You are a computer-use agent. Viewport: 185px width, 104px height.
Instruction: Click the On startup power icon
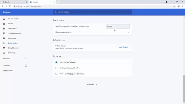(4, 53)
